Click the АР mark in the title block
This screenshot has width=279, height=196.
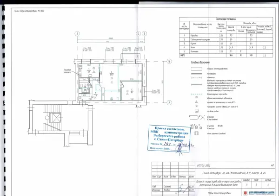click(272, 165)
